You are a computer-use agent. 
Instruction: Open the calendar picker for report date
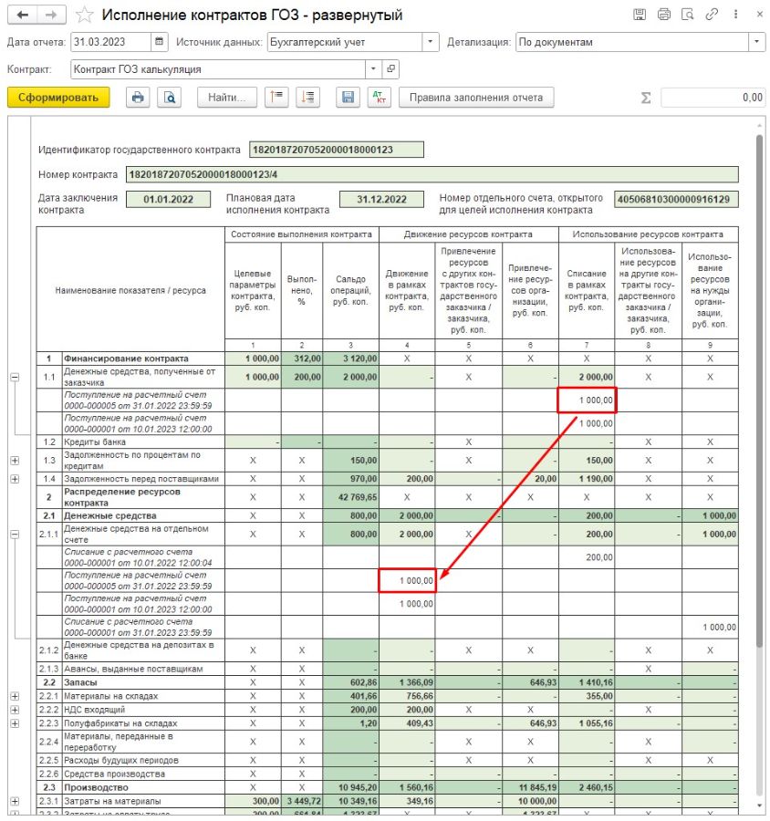tap(160, 42)
